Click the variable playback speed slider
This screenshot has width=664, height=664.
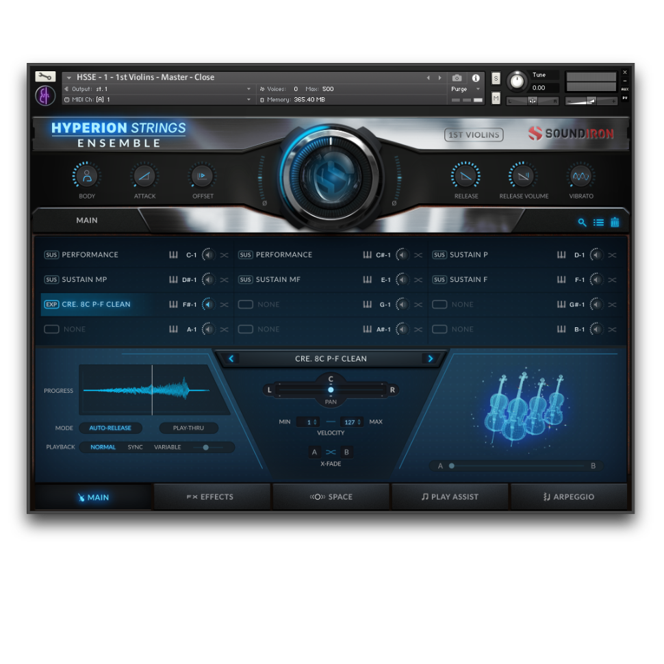click(207, 447)
